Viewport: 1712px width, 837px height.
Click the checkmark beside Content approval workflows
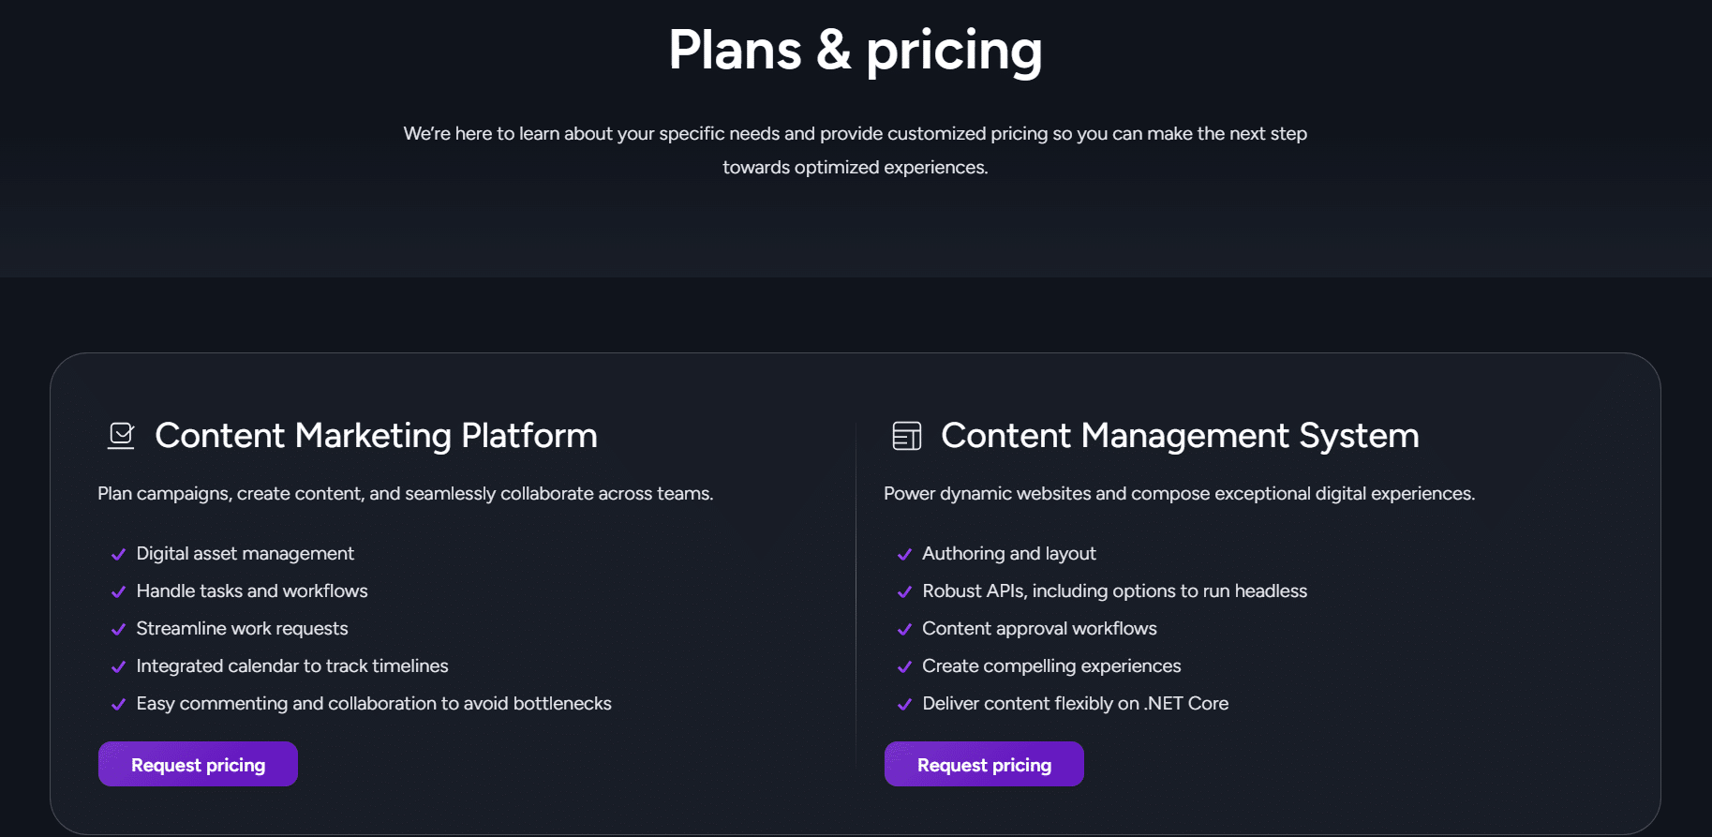point(903,629)
